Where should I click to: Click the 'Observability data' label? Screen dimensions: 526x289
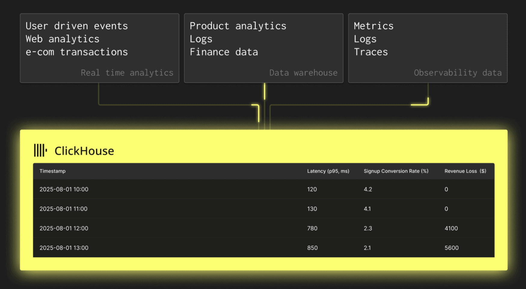tap(458, 73)
